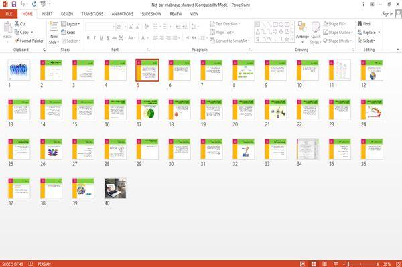The height and width of the screenshot is (267, 402).
Task: Click the New Slide icon
Action: click(x=54, y=26)
